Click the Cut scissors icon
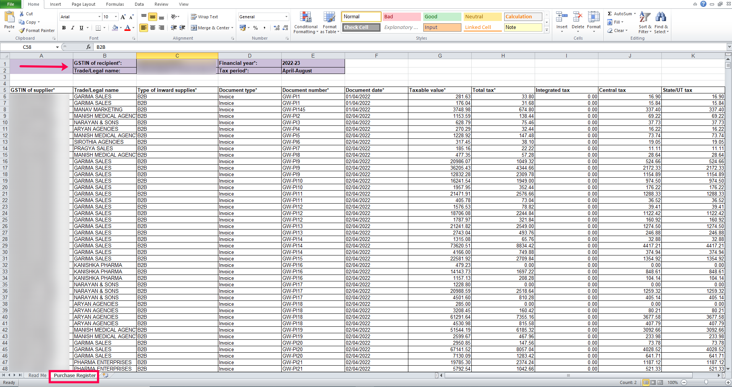The height and width of the screenshot is (387, 732). (22, 14)
